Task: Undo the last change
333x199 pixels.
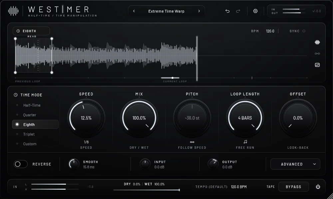Action: pos(227,11)
